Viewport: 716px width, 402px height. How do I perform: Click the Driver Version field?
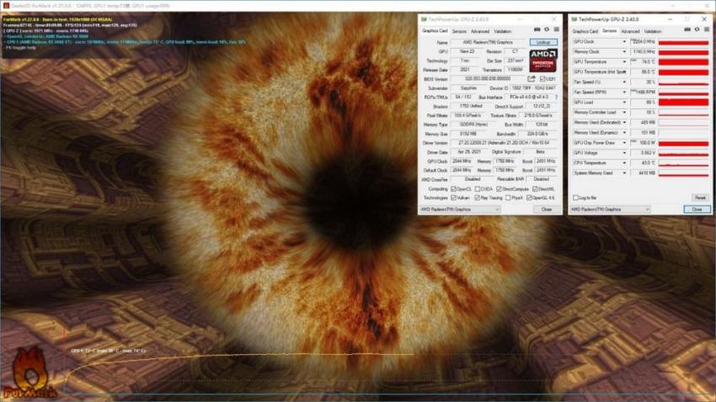point(504,143)
